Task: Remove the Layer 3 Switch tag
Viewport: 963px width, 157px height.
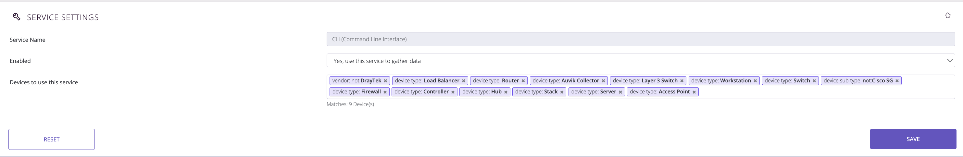Action: click(x=682, y=81)
